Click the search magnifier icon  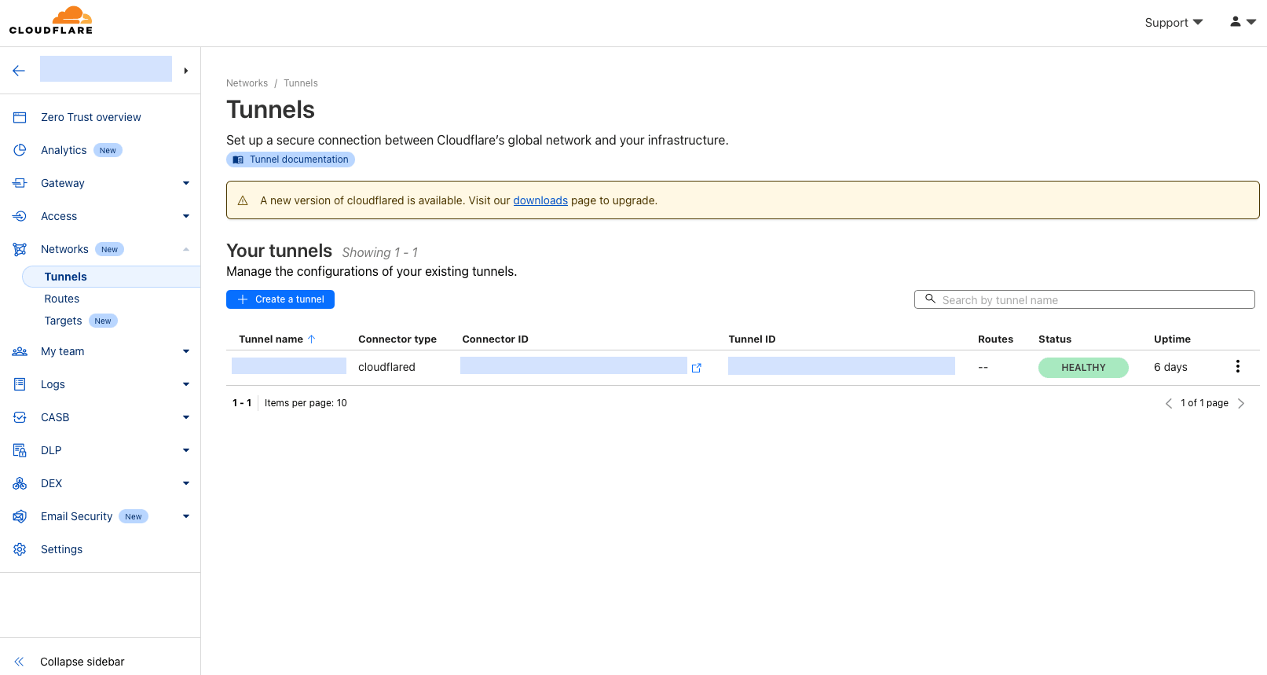coord(930,299)
